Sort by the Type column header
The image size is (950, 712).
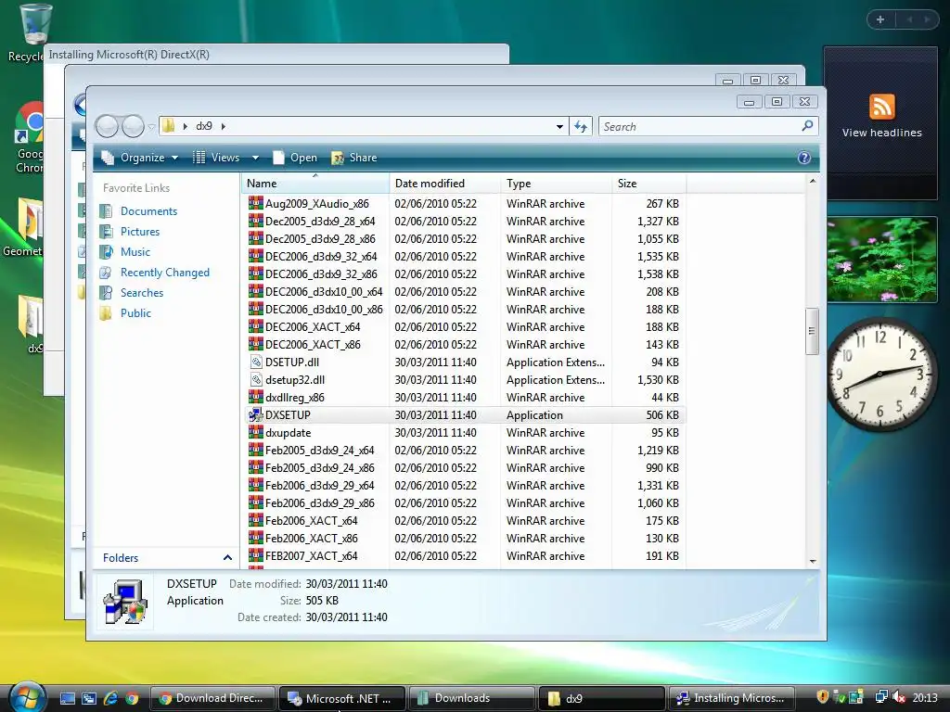pyautogui.click(x=557, y=183)
